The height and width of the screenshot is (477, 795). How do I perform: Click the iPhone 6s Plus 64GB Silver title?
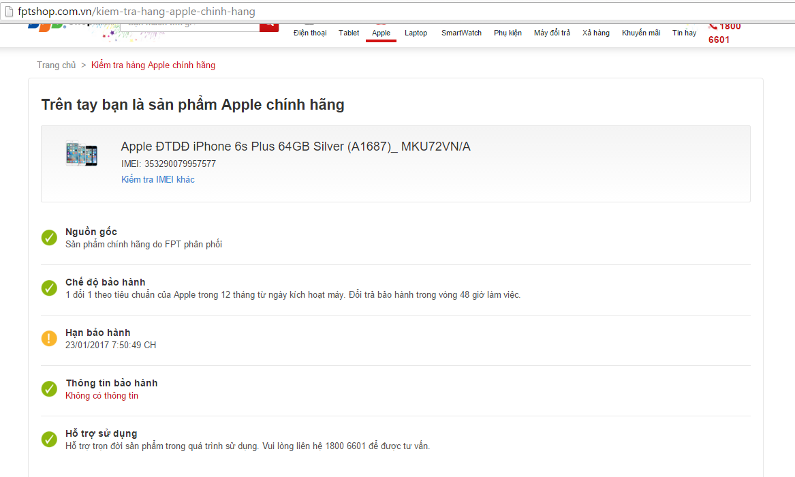[296, 147]
